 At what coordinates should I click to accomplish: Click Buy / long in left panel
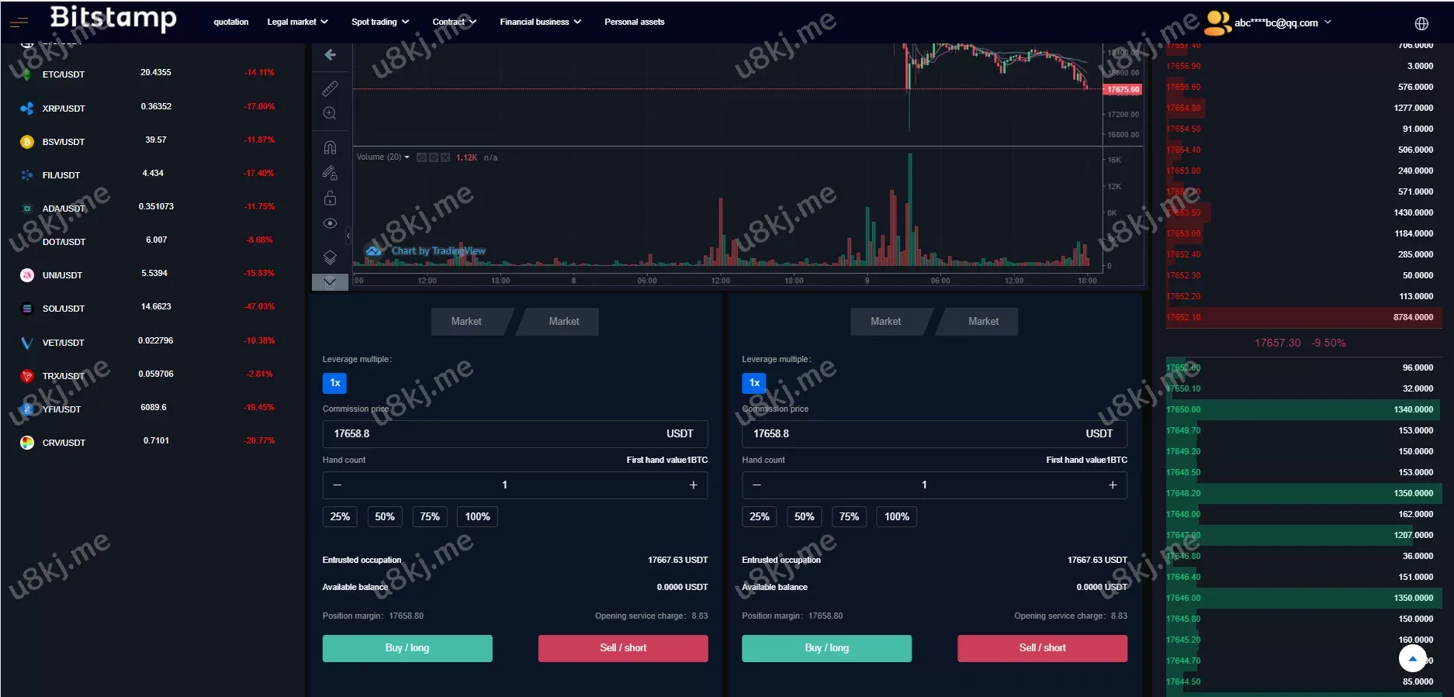pyautogui.click(x=407, y=648)
